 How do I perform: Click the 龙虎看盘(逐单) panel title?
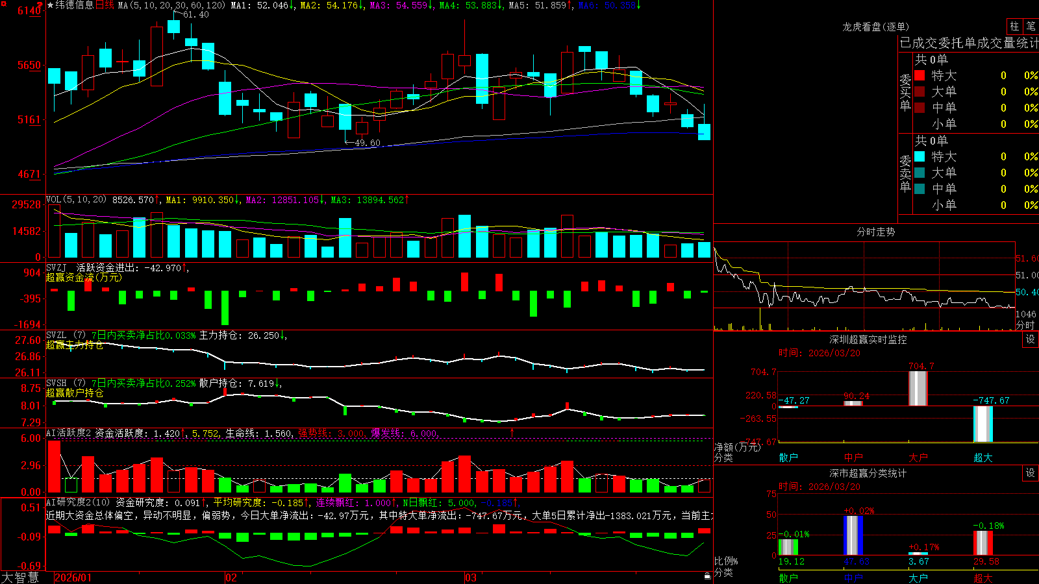(876, 27)
